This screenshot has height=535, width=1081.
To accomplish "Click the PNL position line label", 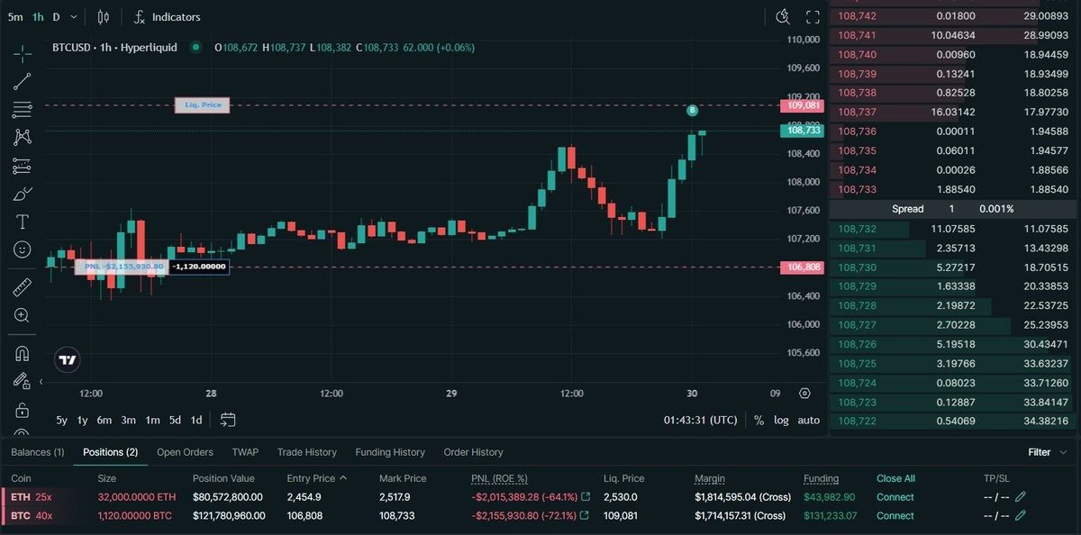I will point(123,267).
